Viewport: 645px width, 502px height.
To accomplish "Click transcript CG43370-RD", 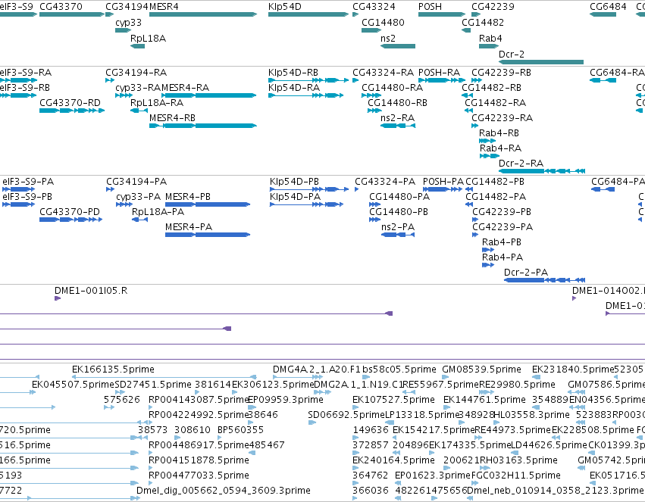I will click(x=72, y=111).
